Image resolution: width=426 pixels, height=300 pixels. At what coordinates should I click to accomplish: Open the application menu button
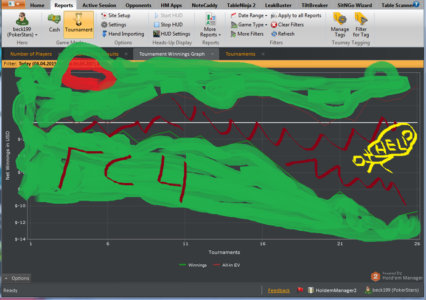click(13, 4)
